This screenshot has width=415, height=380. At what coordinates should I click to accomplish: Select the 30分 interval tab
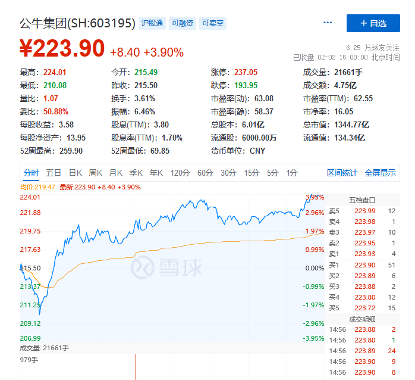[x=228, y=173]
